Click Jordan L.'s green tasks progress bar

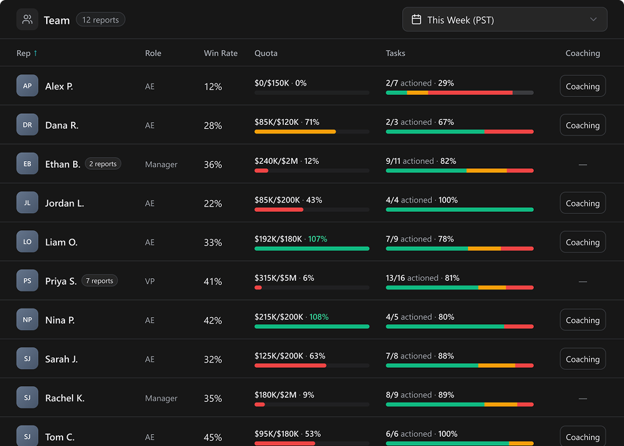coord(459,210)
